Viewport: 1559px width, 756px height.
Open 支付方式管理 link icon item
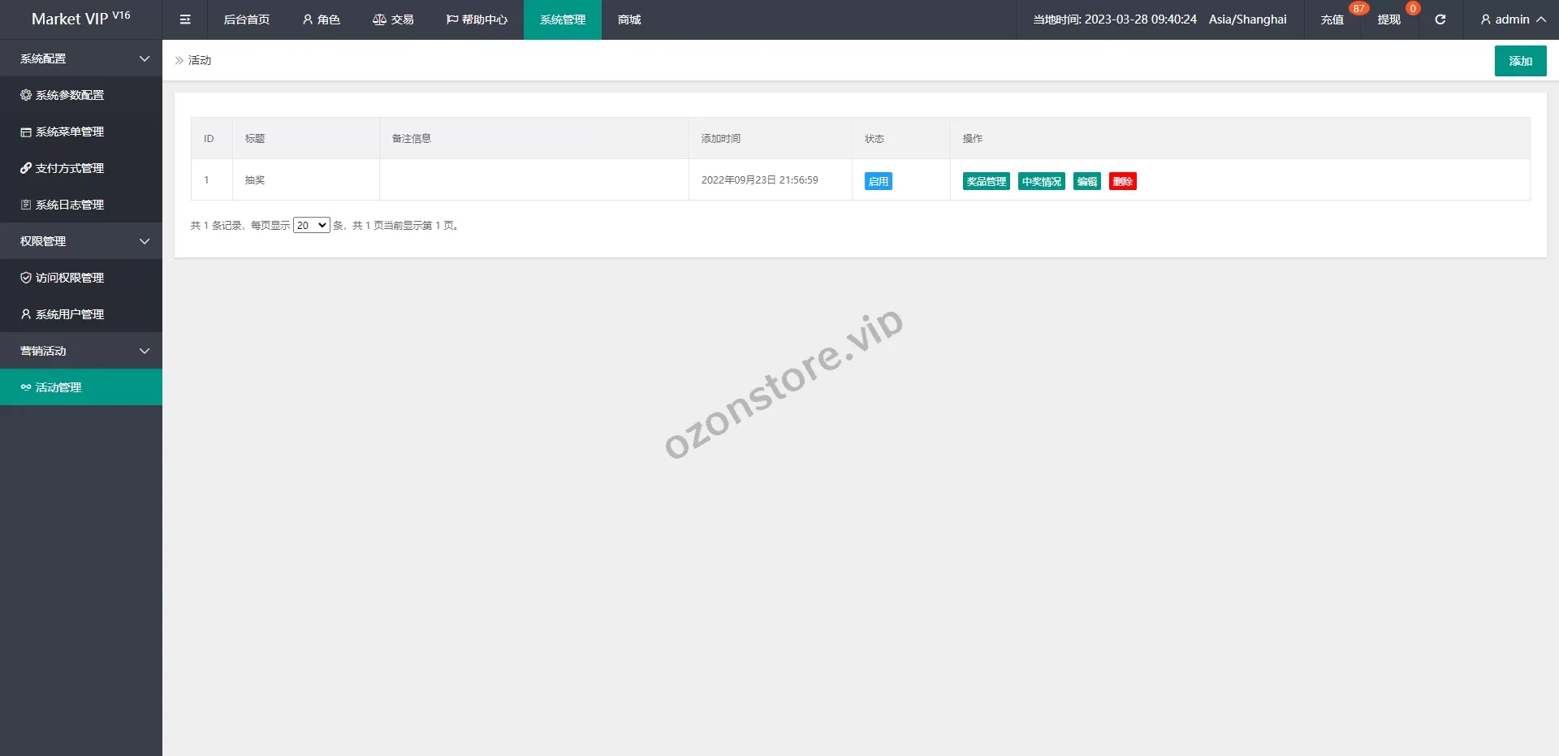click(x=63, y=168)
